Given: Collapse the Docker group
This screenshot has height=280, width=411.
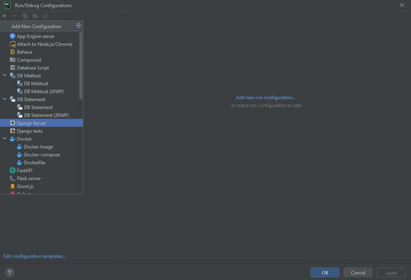Looking at the screenshot, I should 4,138.
